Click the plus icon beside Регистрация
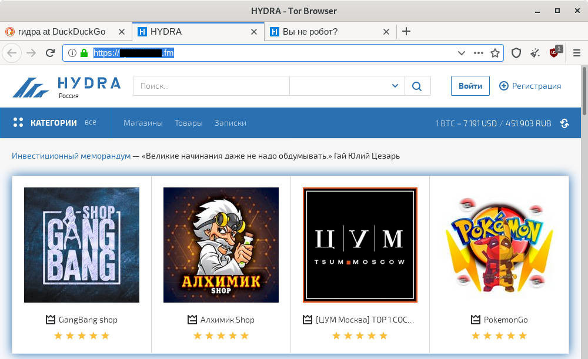588x359 pixels. (x=504, y=86)
